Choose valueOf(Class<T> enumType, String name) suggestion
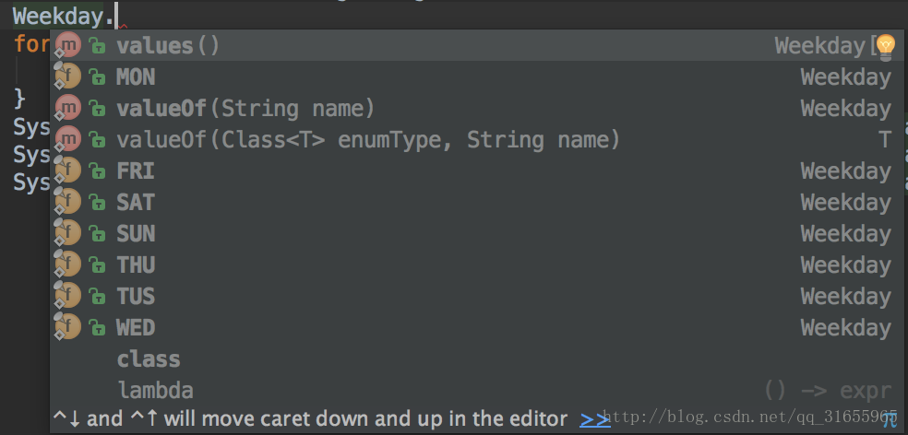 coord(473,139)
